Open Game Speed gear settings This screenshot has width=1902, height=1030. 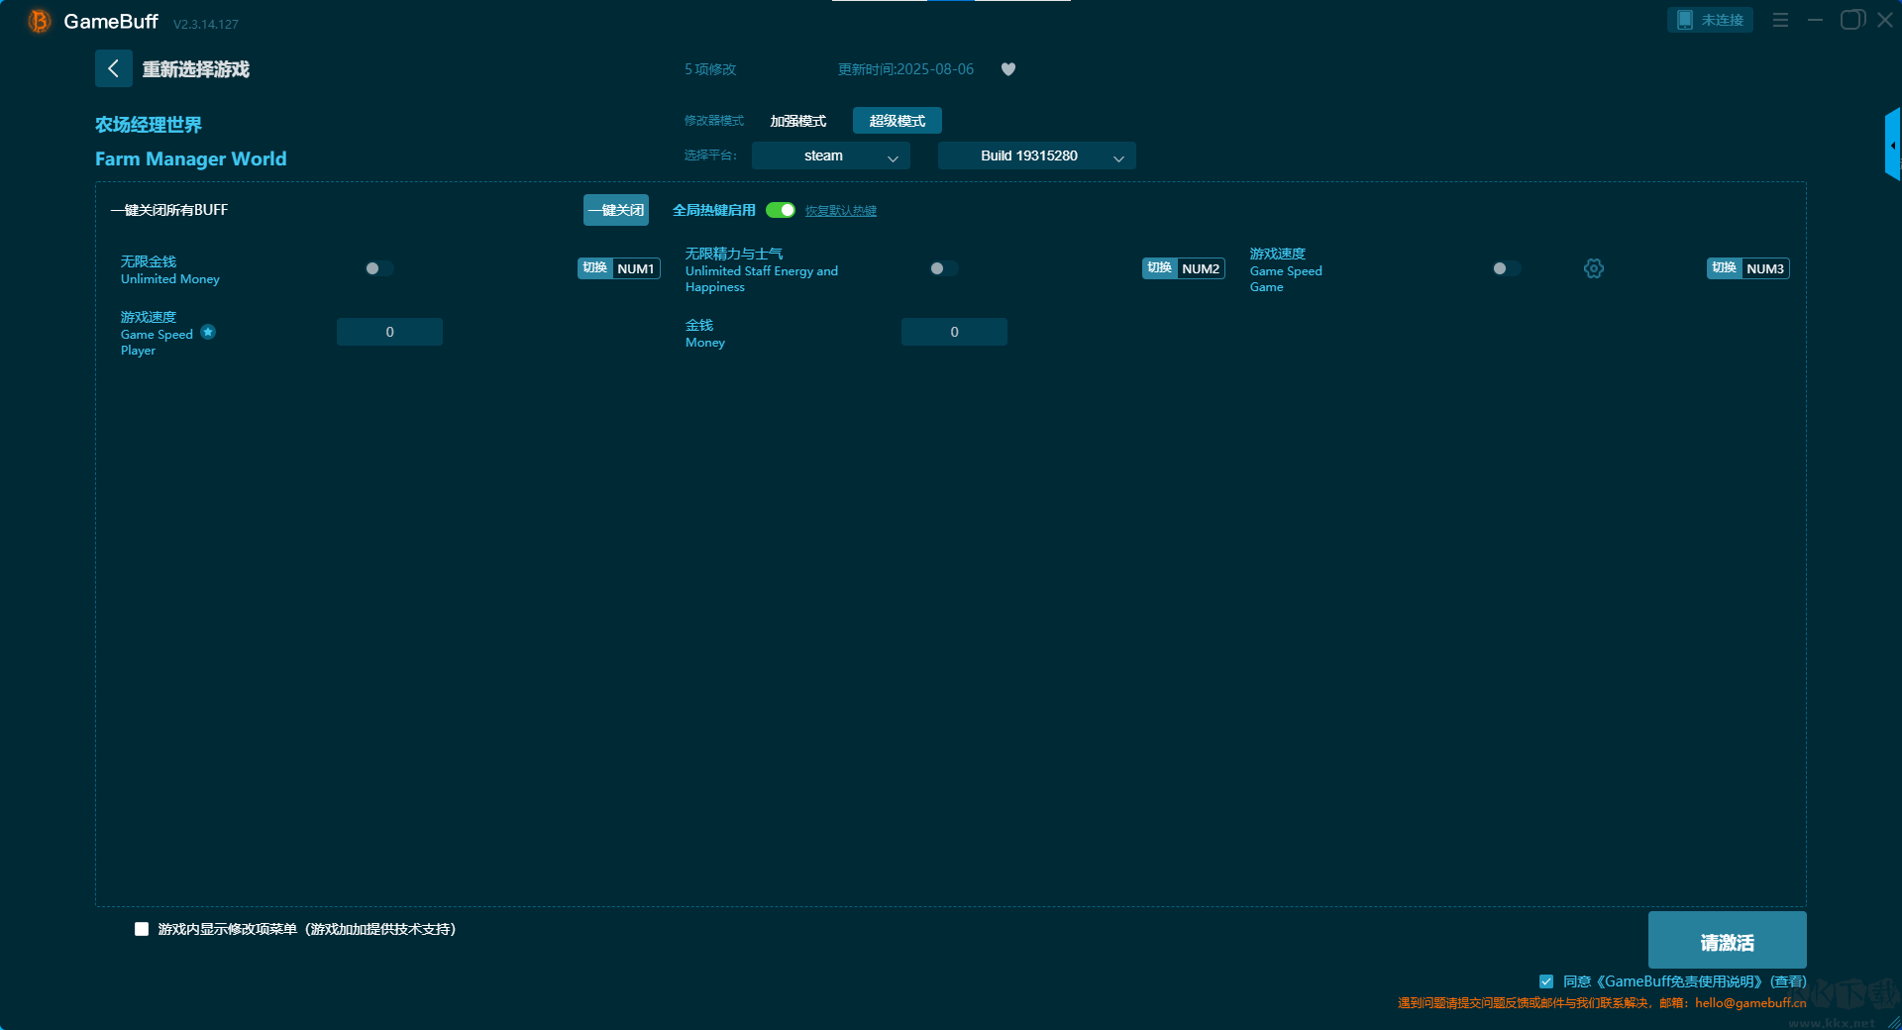[x=1593, y=268]
